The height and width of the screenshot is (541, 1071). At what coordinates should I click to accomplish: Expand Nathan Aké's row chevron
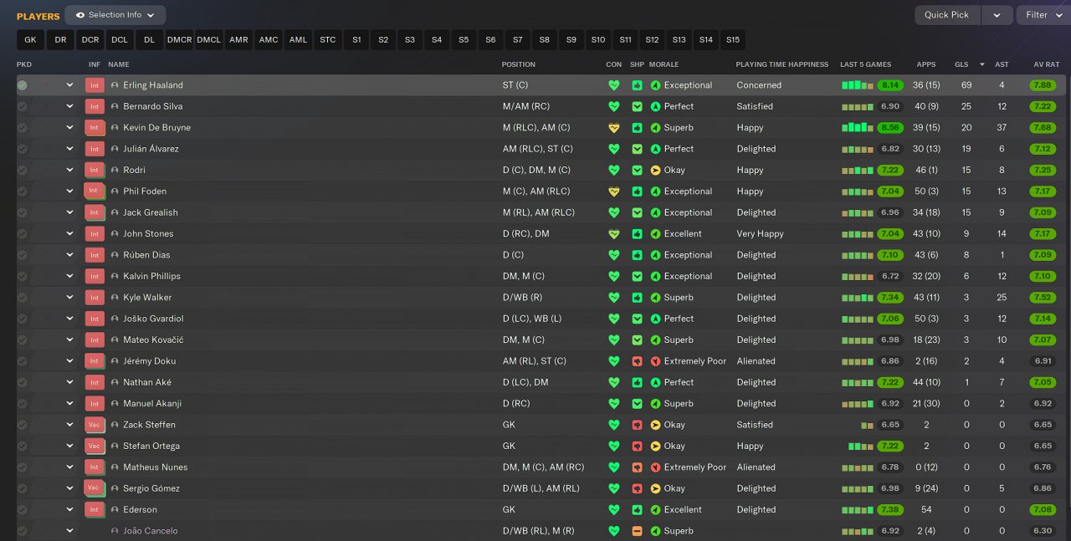(70, 382)
